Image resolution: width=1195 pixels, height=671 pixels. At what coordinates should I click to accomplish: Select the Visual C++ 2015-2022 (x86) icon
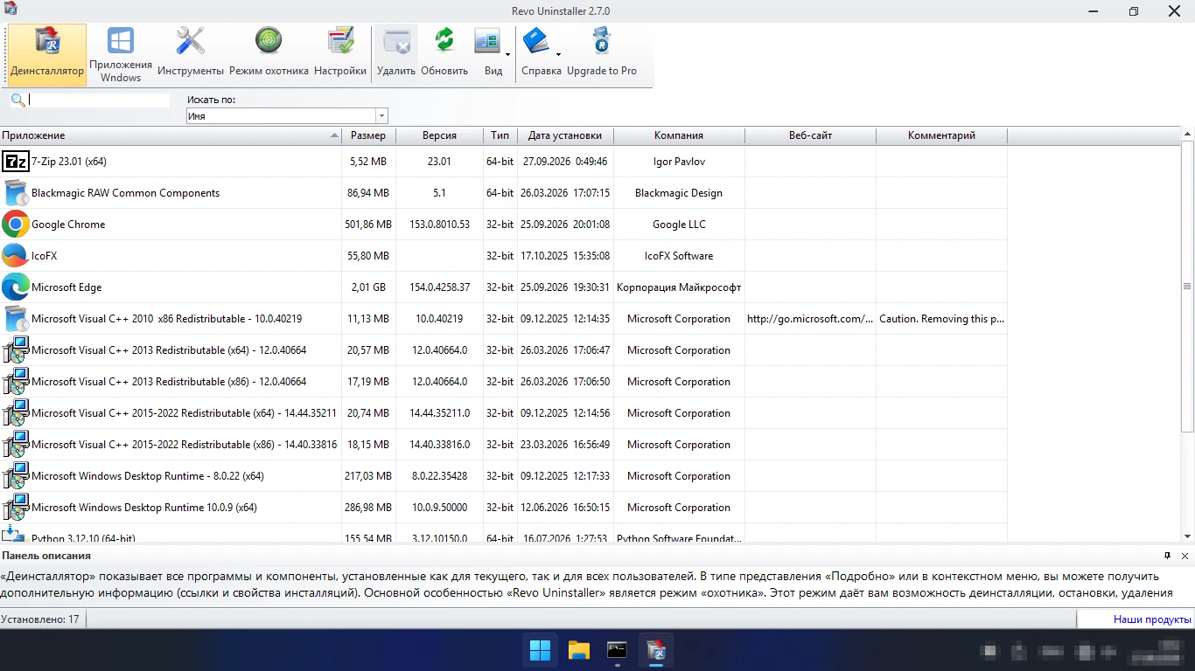coord(16,445)
